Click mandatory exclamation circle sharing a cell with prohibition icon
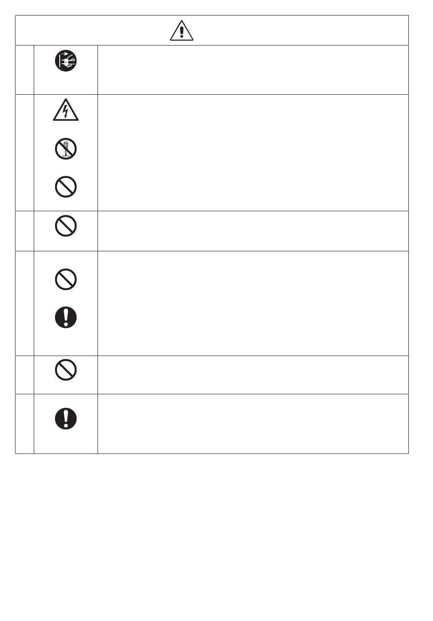The width and height of the screenshot is (433, 621). click(x=66, y=317)
